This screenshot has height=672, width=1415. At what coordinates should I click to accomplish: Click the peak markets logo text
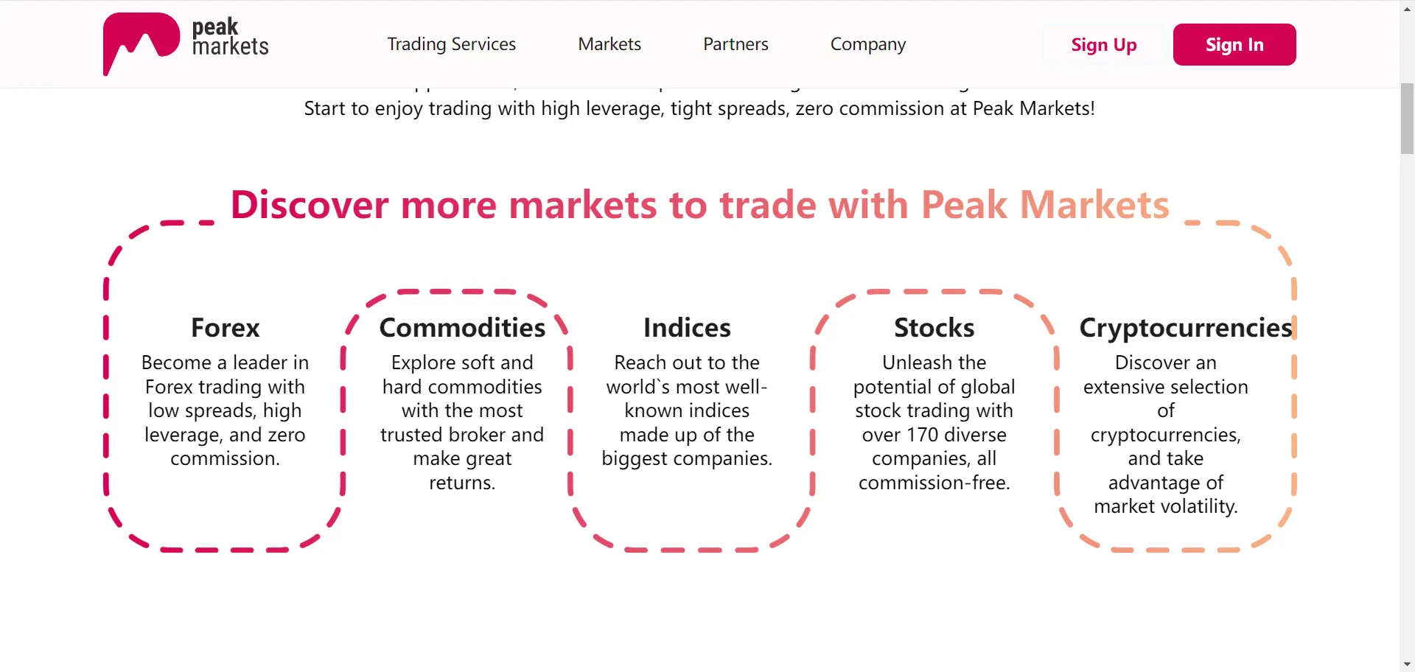[230, 37]
